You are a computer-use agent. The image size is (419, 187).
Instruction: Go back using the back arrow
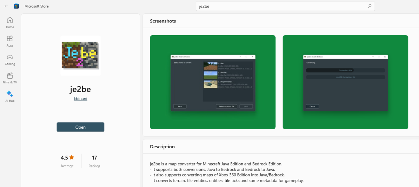click(6, 6)
